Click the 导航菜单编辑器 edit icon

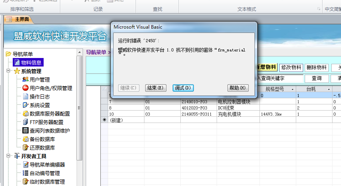click(x=25, y=164)
